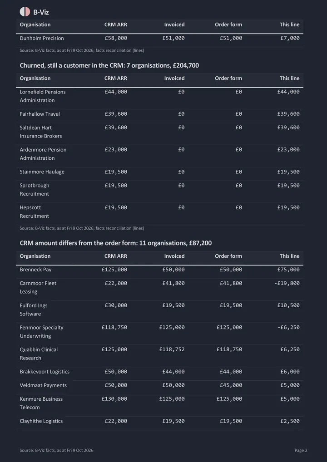Select the Brenneck Pay organisation cell
This screenshot has width=327, height=462.
tap(36, 270)
